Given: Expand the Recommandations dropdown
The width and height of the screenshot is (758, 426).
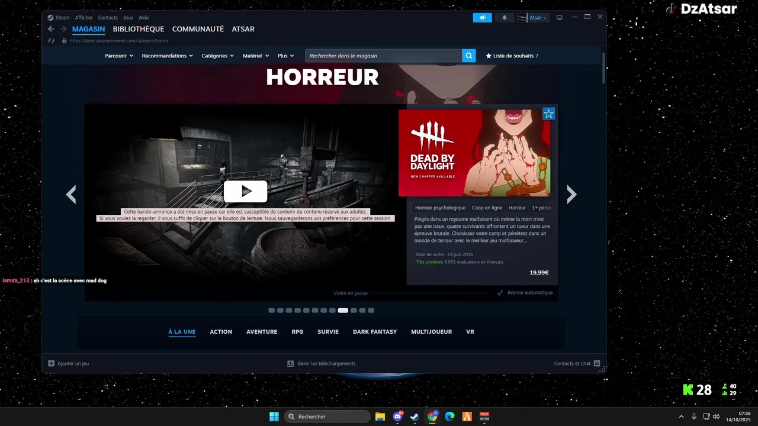Looking at the screenshot, I should (168, 56).
